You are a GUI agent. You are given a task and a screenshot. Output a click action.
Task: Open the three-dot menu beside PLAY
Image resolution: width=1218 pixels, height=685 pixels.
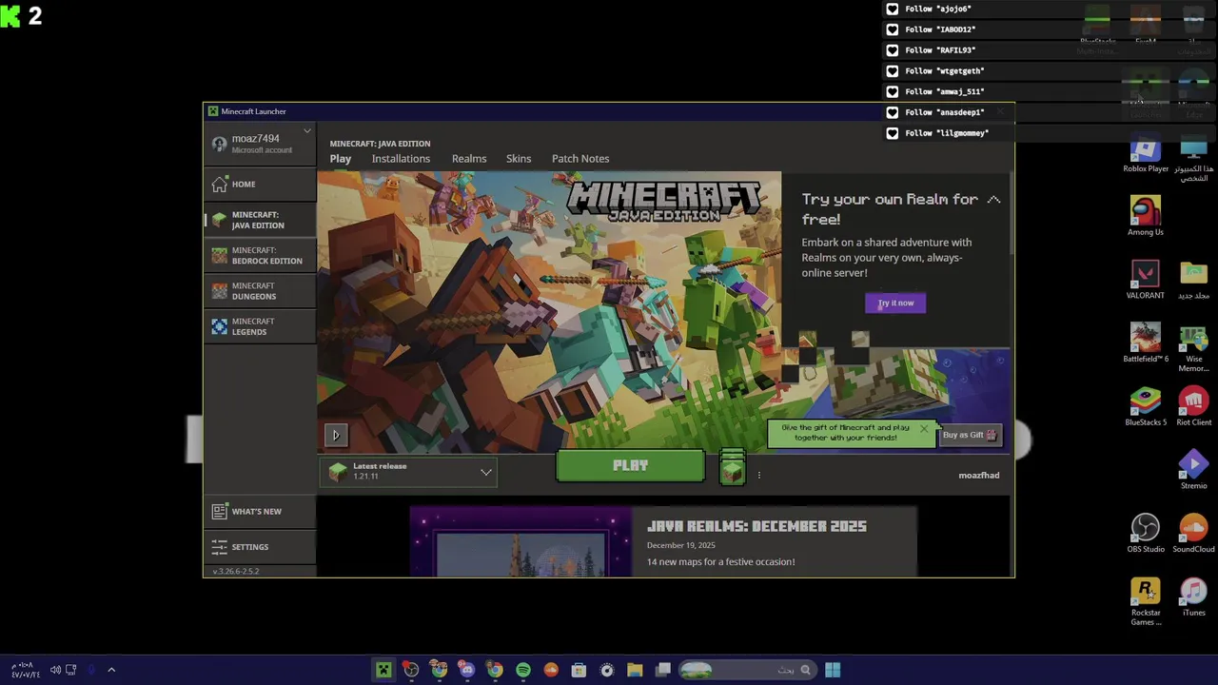coord(758,475)
